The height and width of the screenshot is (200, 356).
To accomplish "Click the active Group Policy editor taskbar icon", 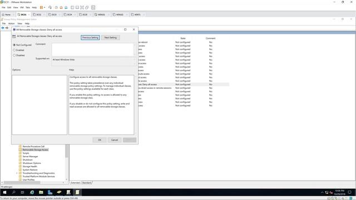I will tap(77, 192).
